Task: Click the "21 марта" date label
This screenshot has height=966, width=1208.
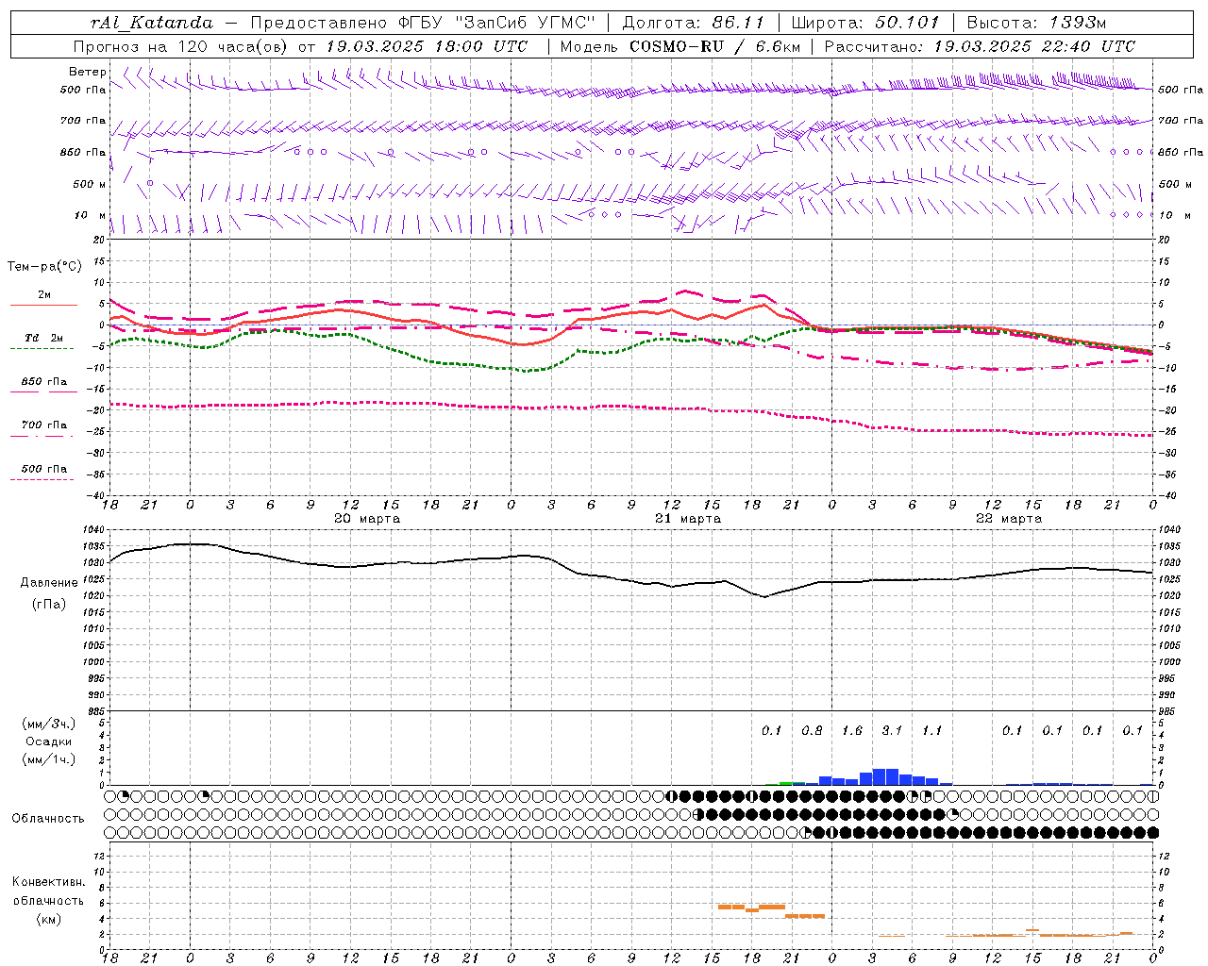Action: 688,519
